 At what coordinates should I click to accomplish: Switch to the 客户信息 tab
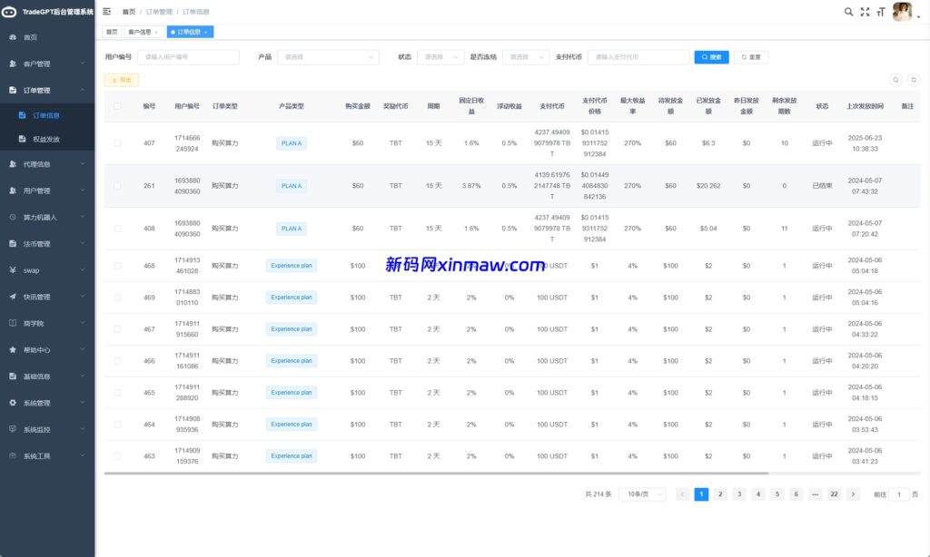tap(143, 32)
